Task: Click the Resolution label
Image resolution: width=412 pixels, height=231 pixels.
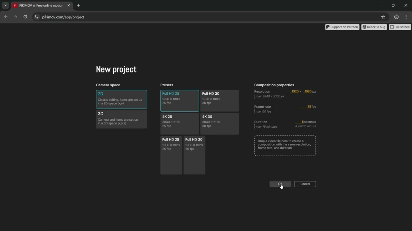Action: [262, 91]
